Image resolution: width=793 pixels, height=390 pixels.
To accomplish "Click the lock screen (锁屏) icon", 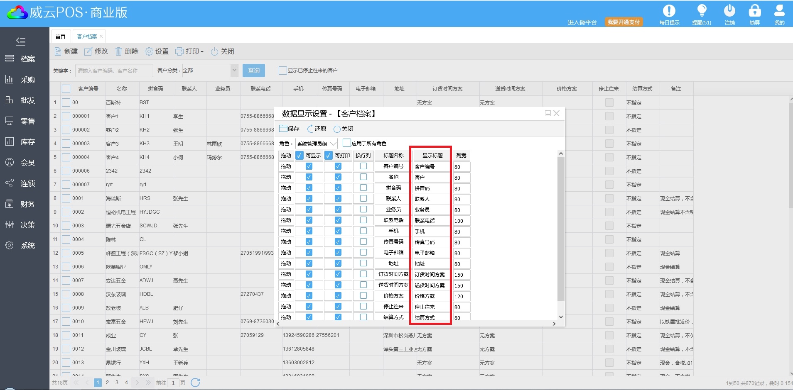I will pyautogui.click(x=754, y=11).
